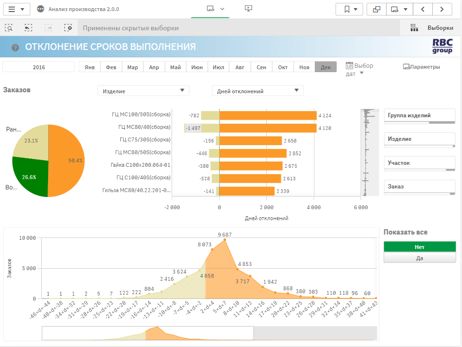Screen dimensions: 462x347
Task: Select the Янв month tab
Action: [89, 67]
